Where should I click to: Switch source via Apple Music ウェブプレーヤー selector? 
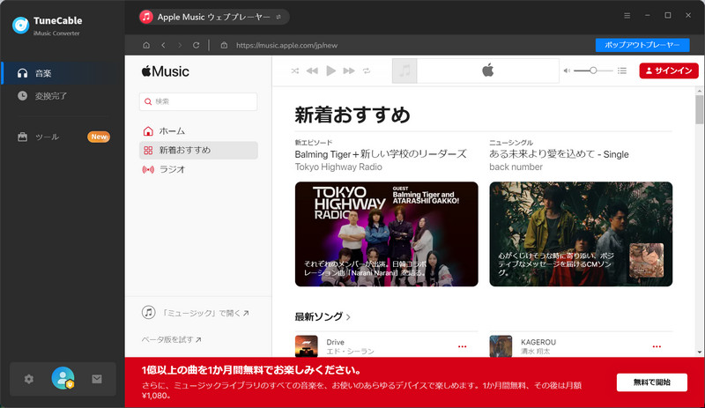[x=214, y=17]
